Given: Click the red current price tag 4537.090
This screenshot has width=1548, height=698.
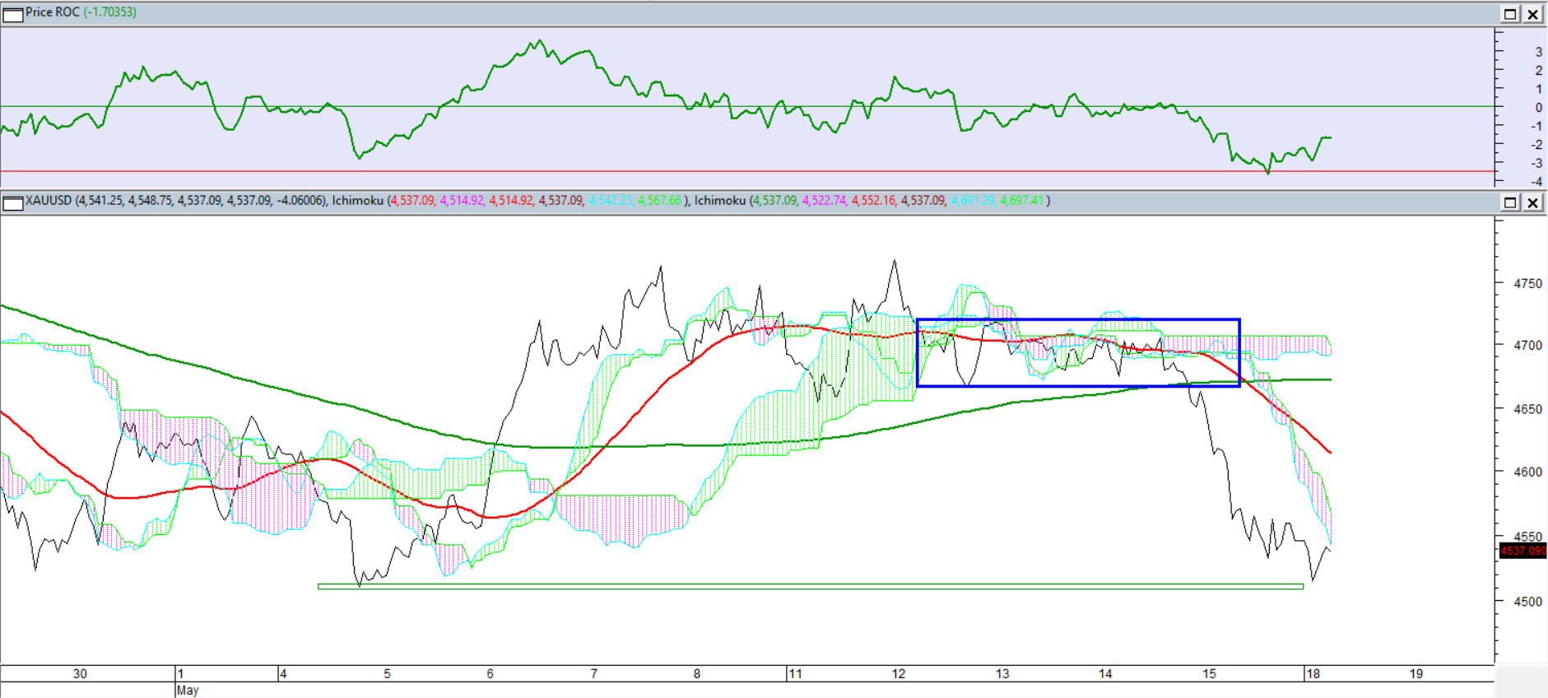Looking at the screenshot, I should click(x=1522, y=551).
